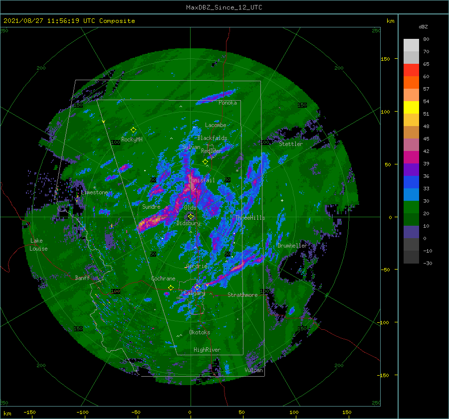
Task: Click the Lacombe city label
Action: pyautogui.click(x=216, y=125)
